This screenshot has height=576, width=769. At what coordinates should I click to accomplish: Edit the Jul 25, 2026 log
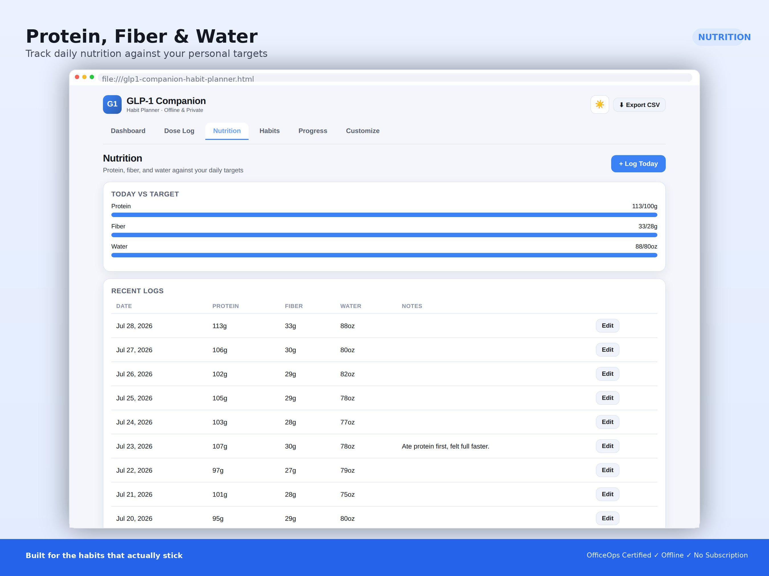click(x=607, y=398)
